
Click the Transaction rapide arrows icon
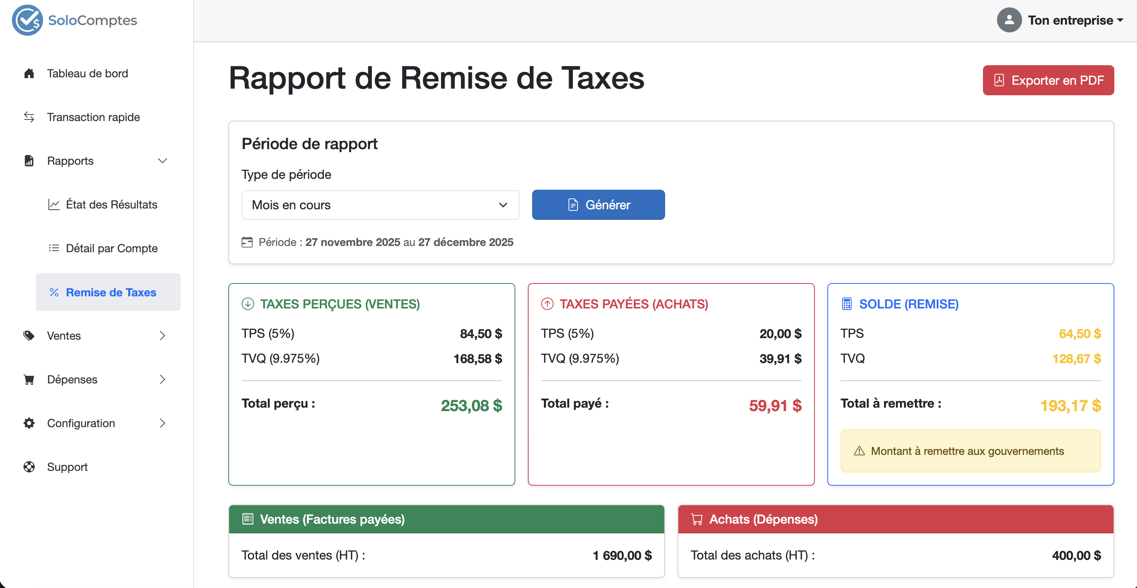tap(29, 117)
